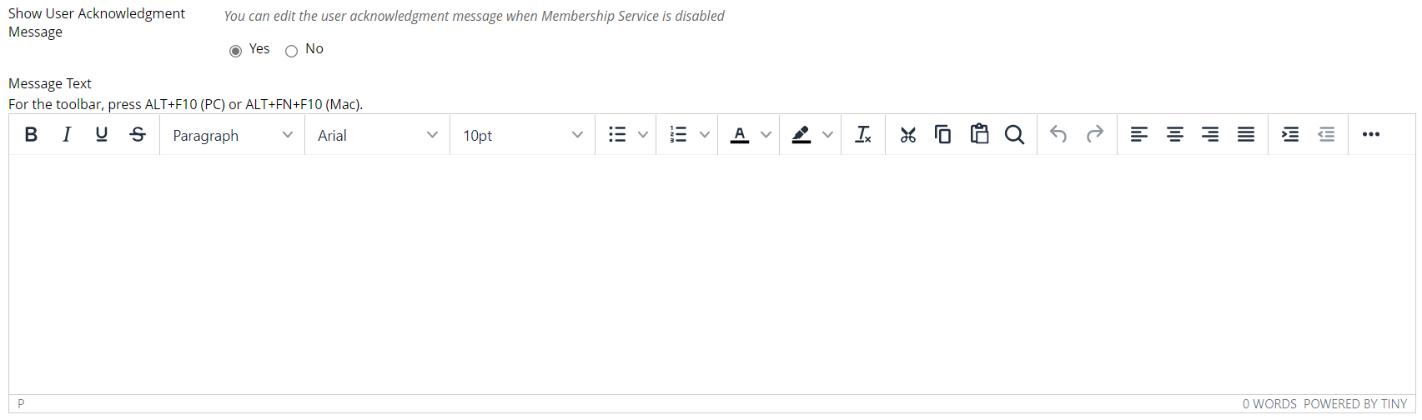
Task: Apply strikethrough to text
Action: [138, 135]
